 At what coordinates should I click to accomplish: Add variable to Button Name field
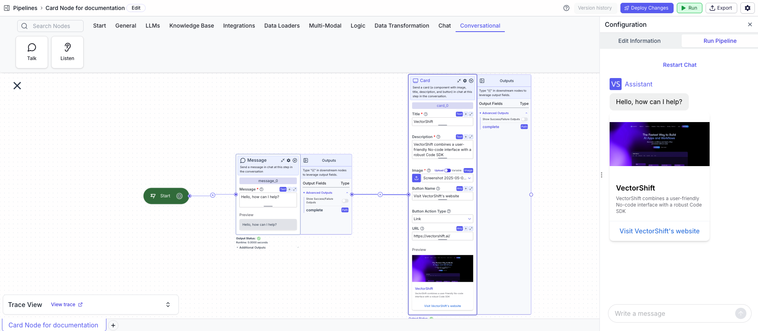466,189
